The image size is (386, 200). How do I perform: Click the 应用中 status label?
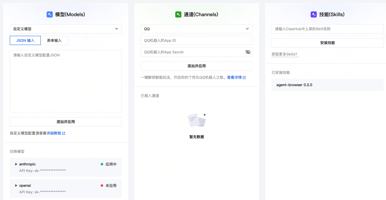click(x=111, y=164)
